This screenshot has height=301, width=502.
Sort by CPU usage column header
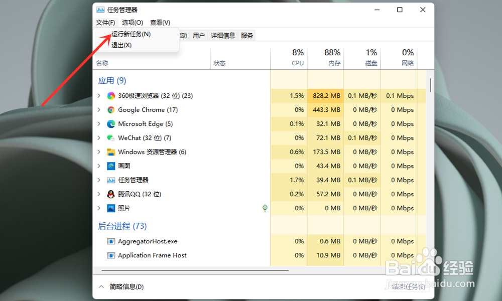(289, 58)
